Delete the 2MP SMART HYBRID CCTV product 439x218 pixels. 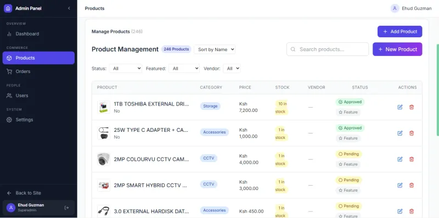click(412, 185)
